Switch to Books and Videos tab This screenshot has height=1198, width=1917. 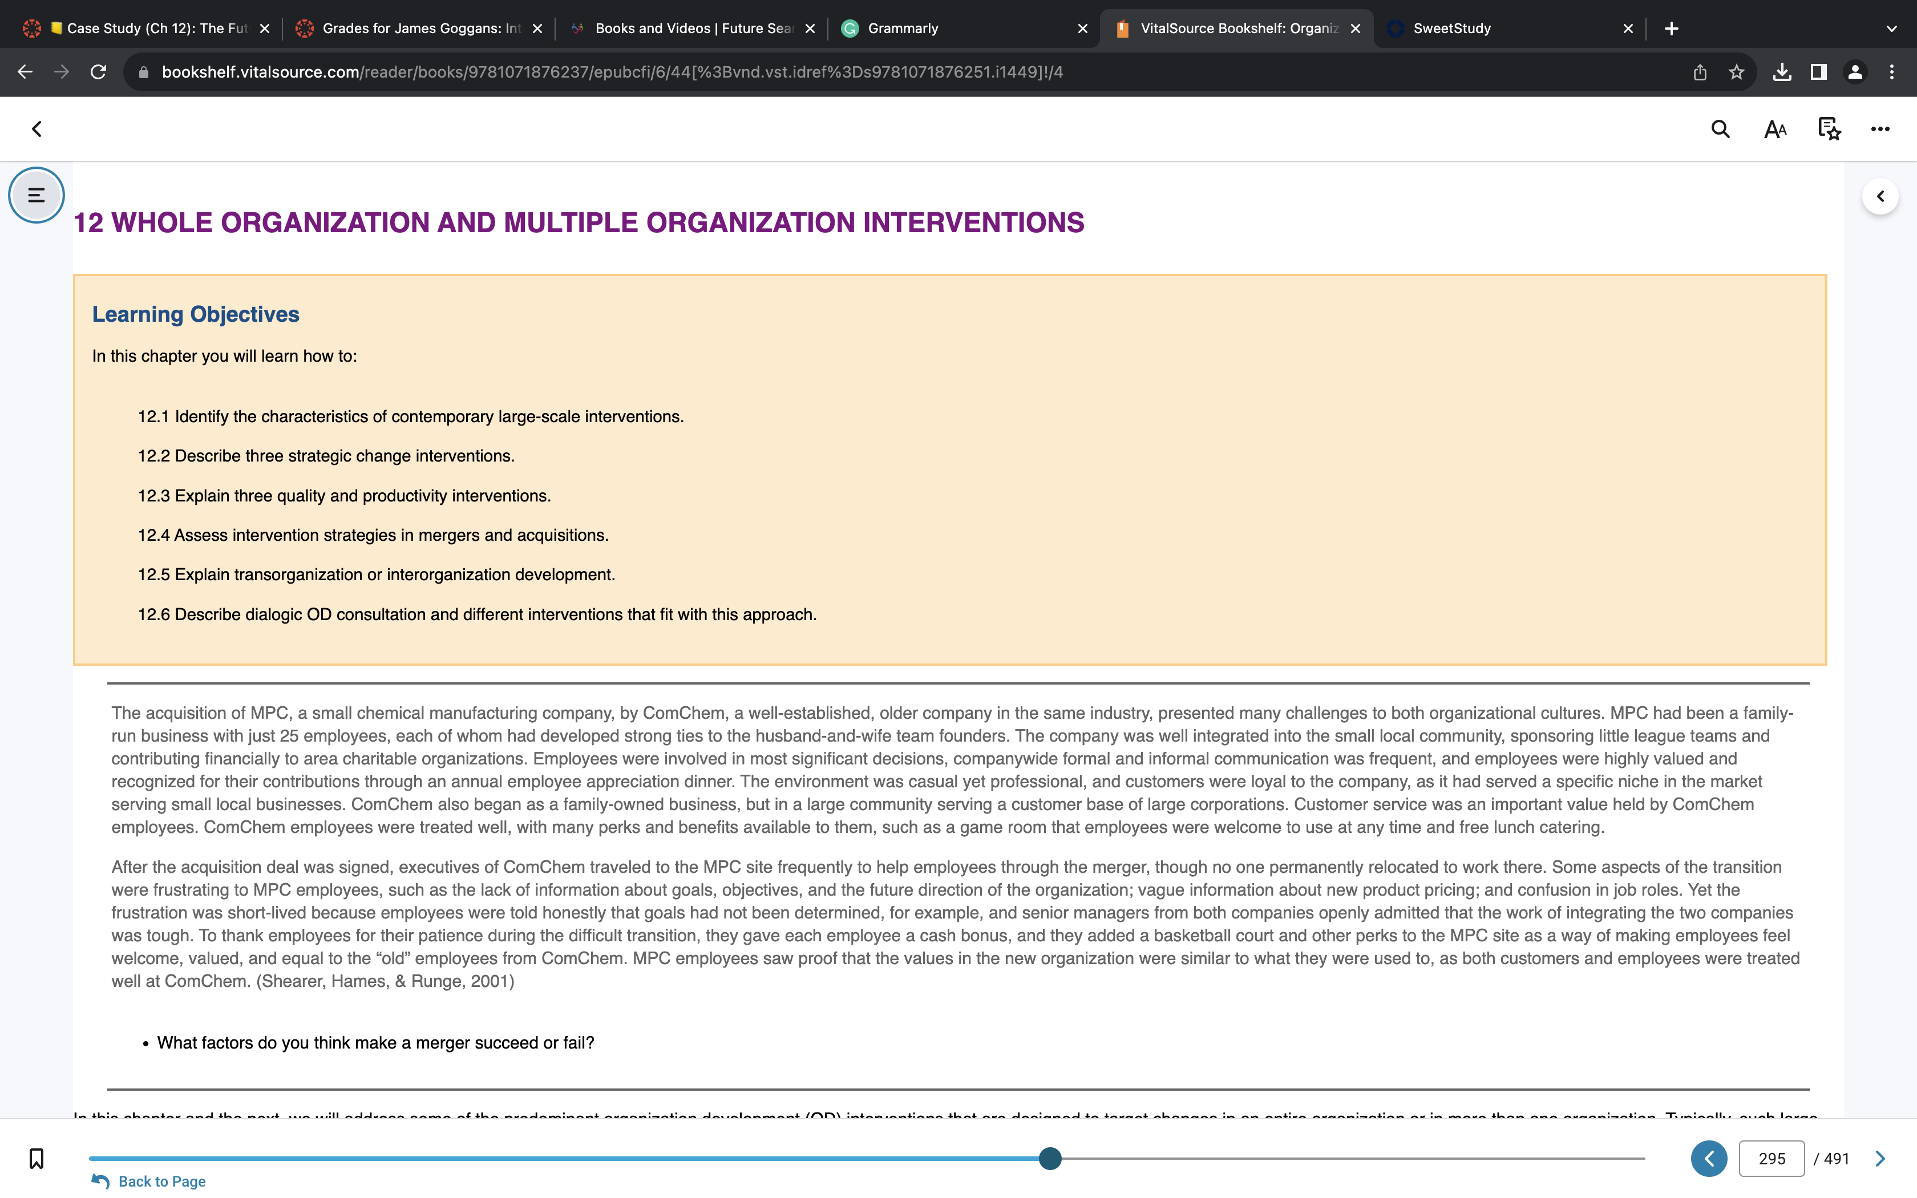point(692,29)
